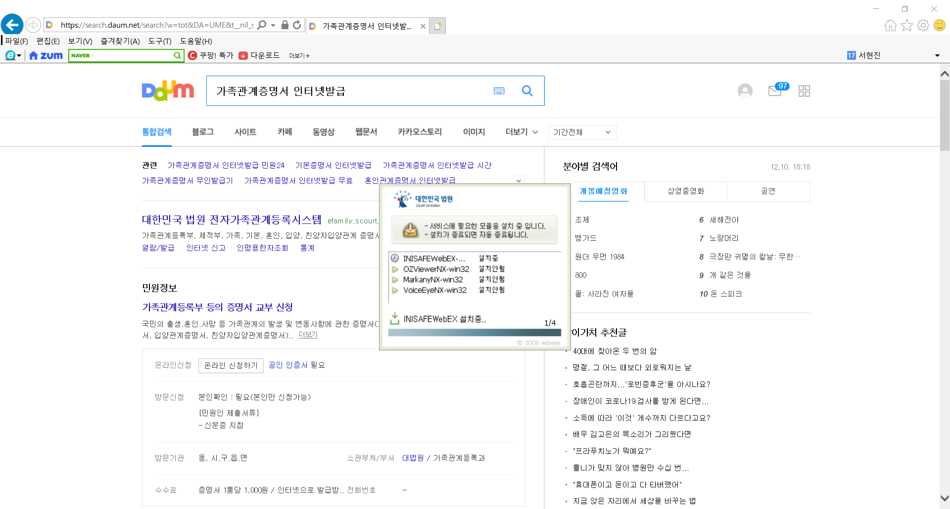
Task: Click the smiley feedback icon
Action: [939, 25]
